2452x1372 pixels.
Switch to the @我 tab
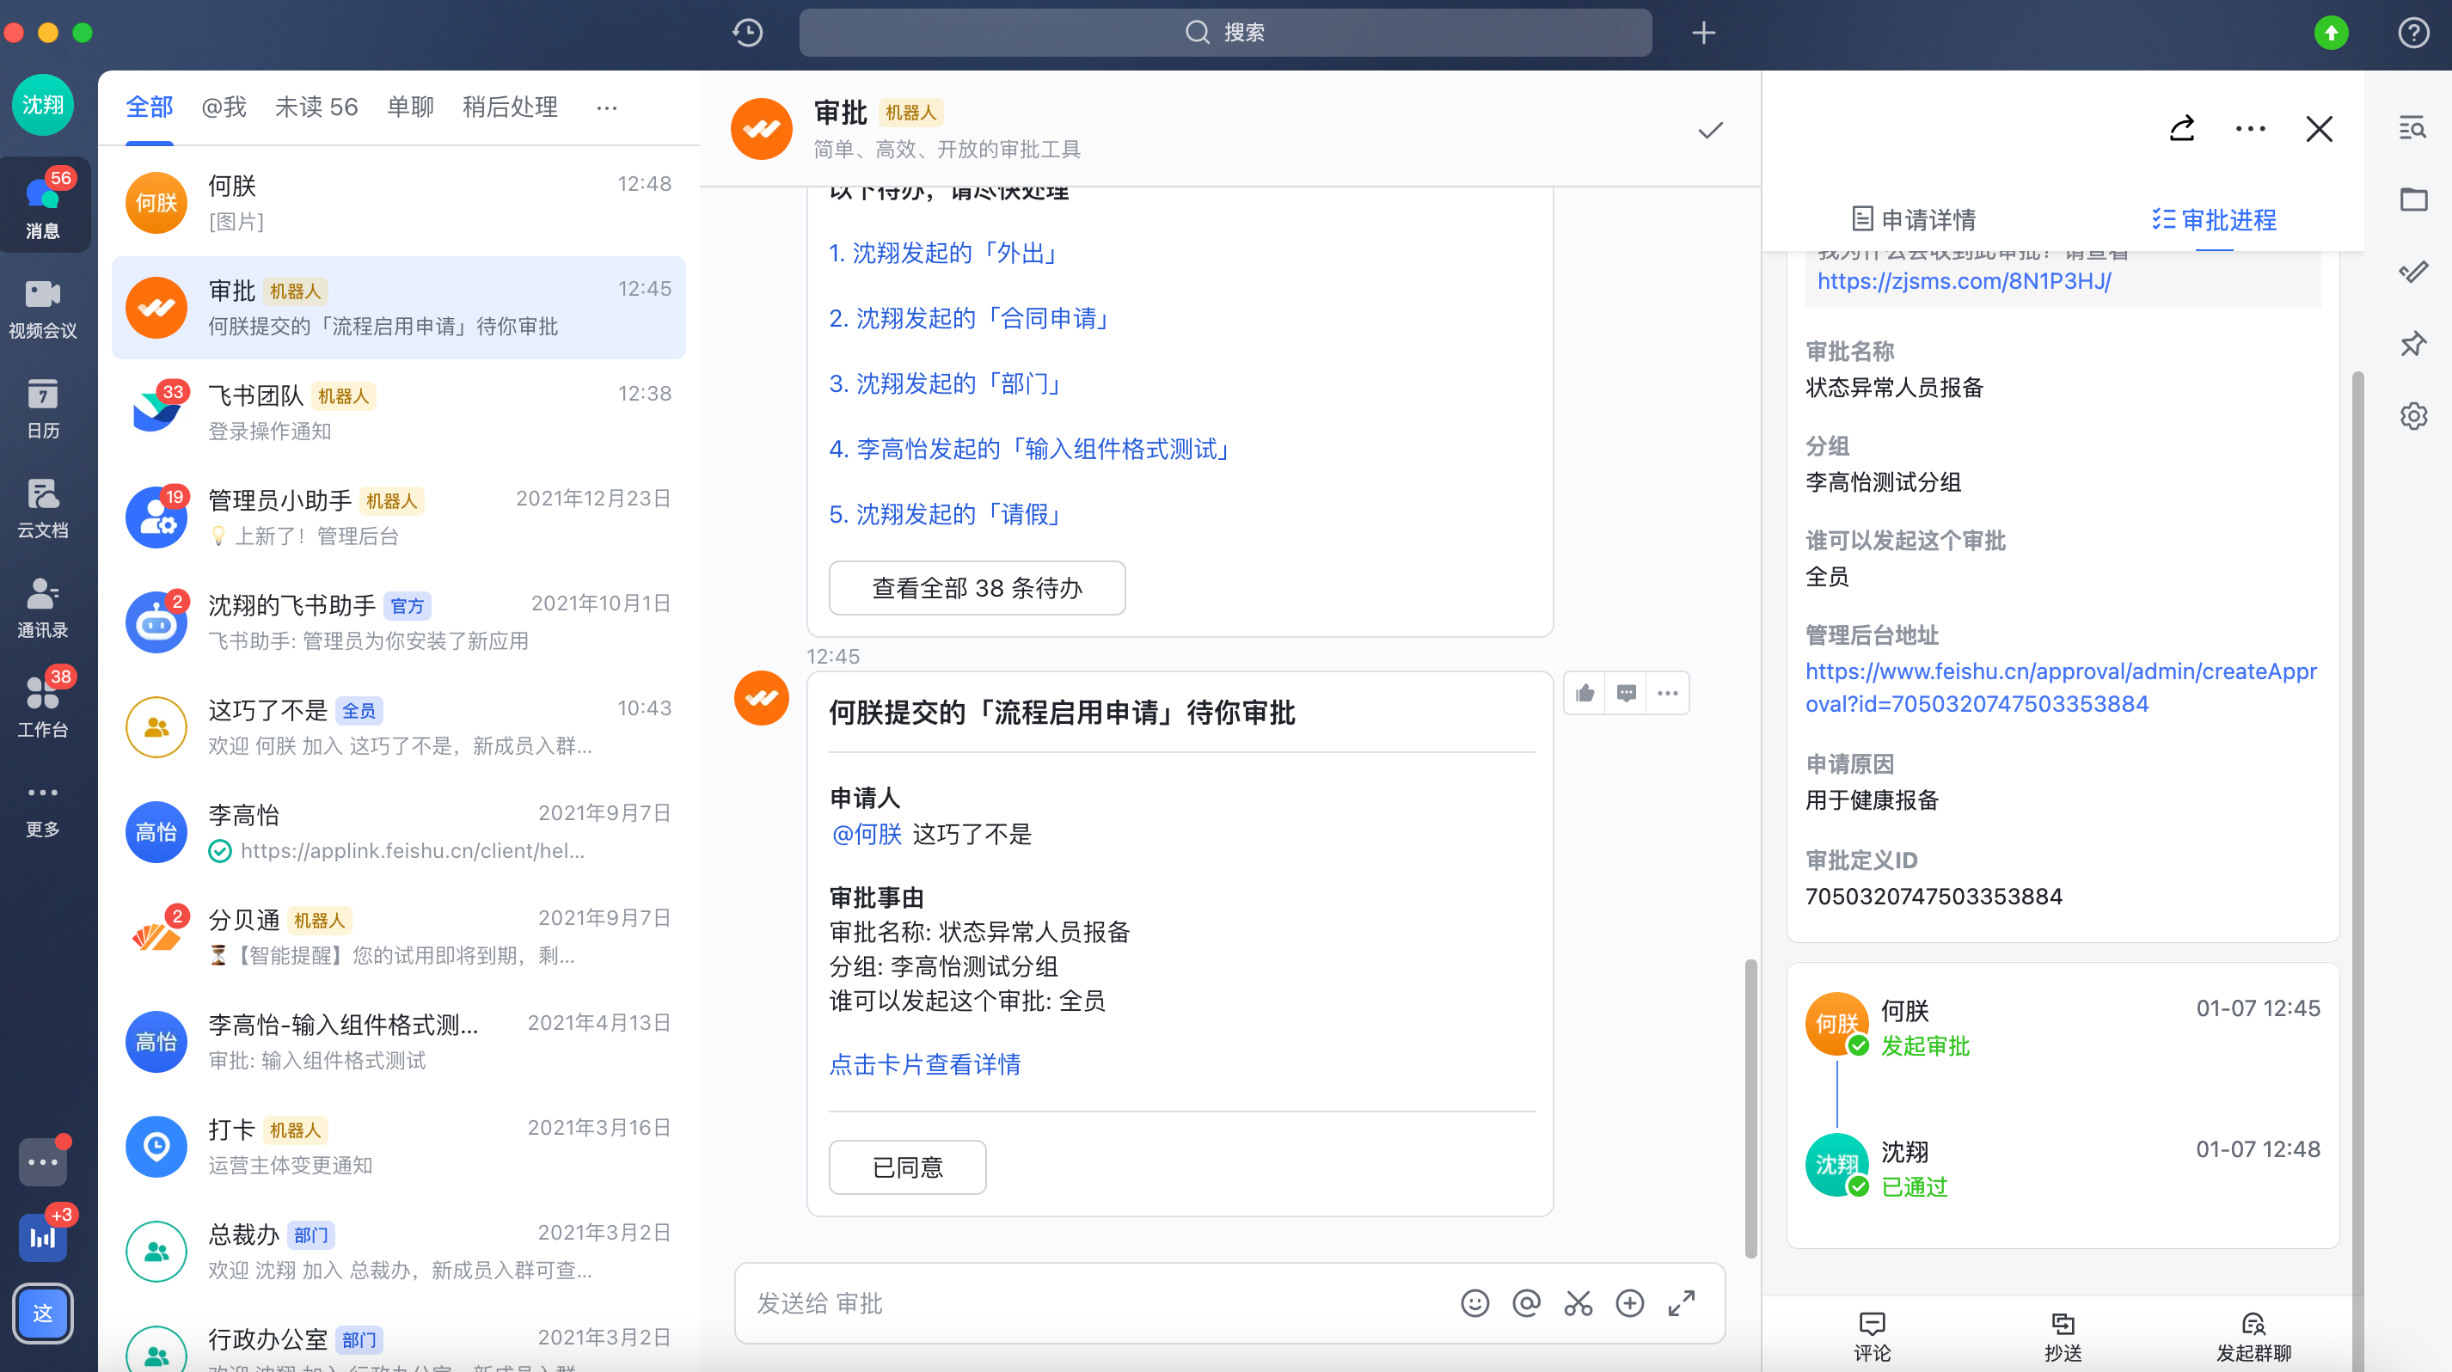coord(224,107)
